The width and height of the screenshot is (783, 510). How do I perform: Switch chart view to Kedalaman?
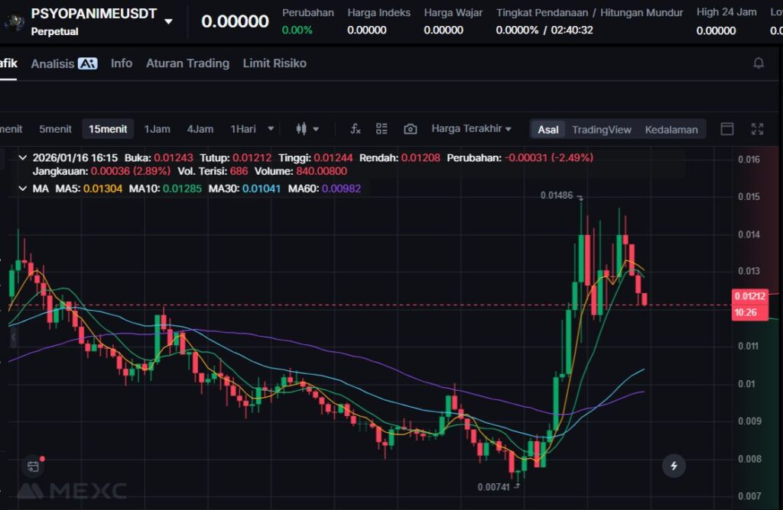coord(671,129)
